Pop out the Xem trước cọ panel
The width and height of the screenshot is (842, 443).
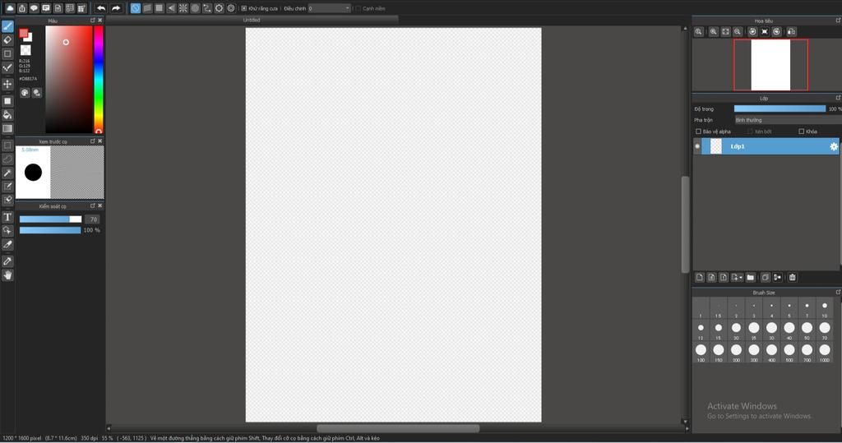coord(92,141)
